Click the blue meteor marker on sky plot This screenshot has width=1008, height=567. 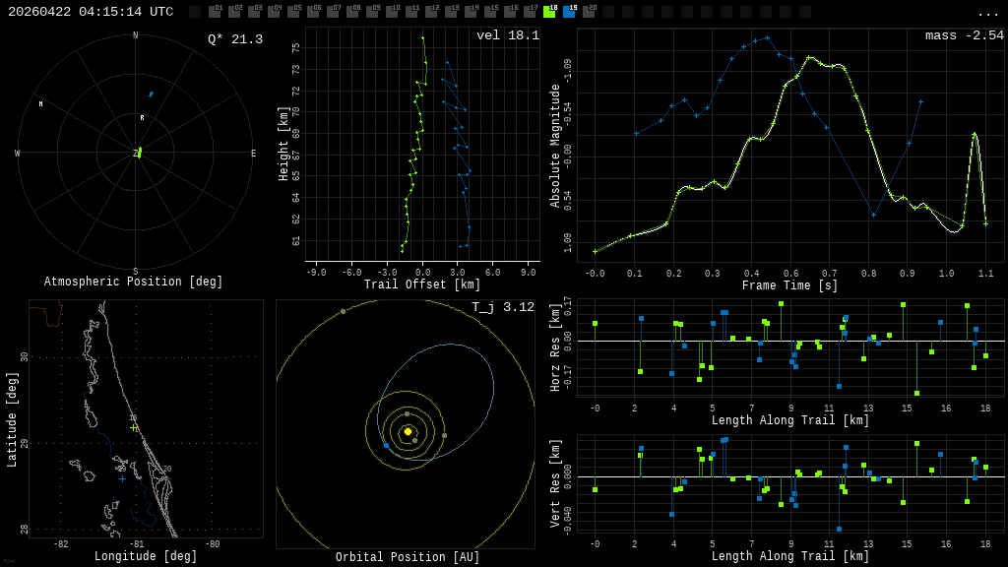pos(151,94)
